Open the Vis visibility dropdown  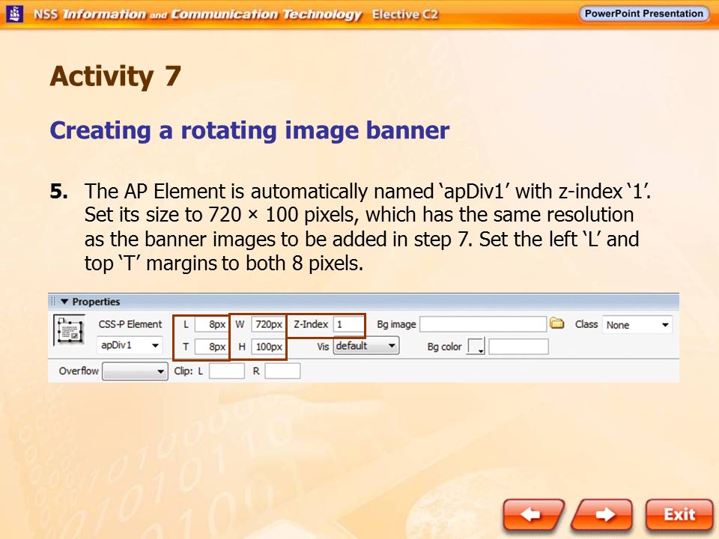click(366, 346)
